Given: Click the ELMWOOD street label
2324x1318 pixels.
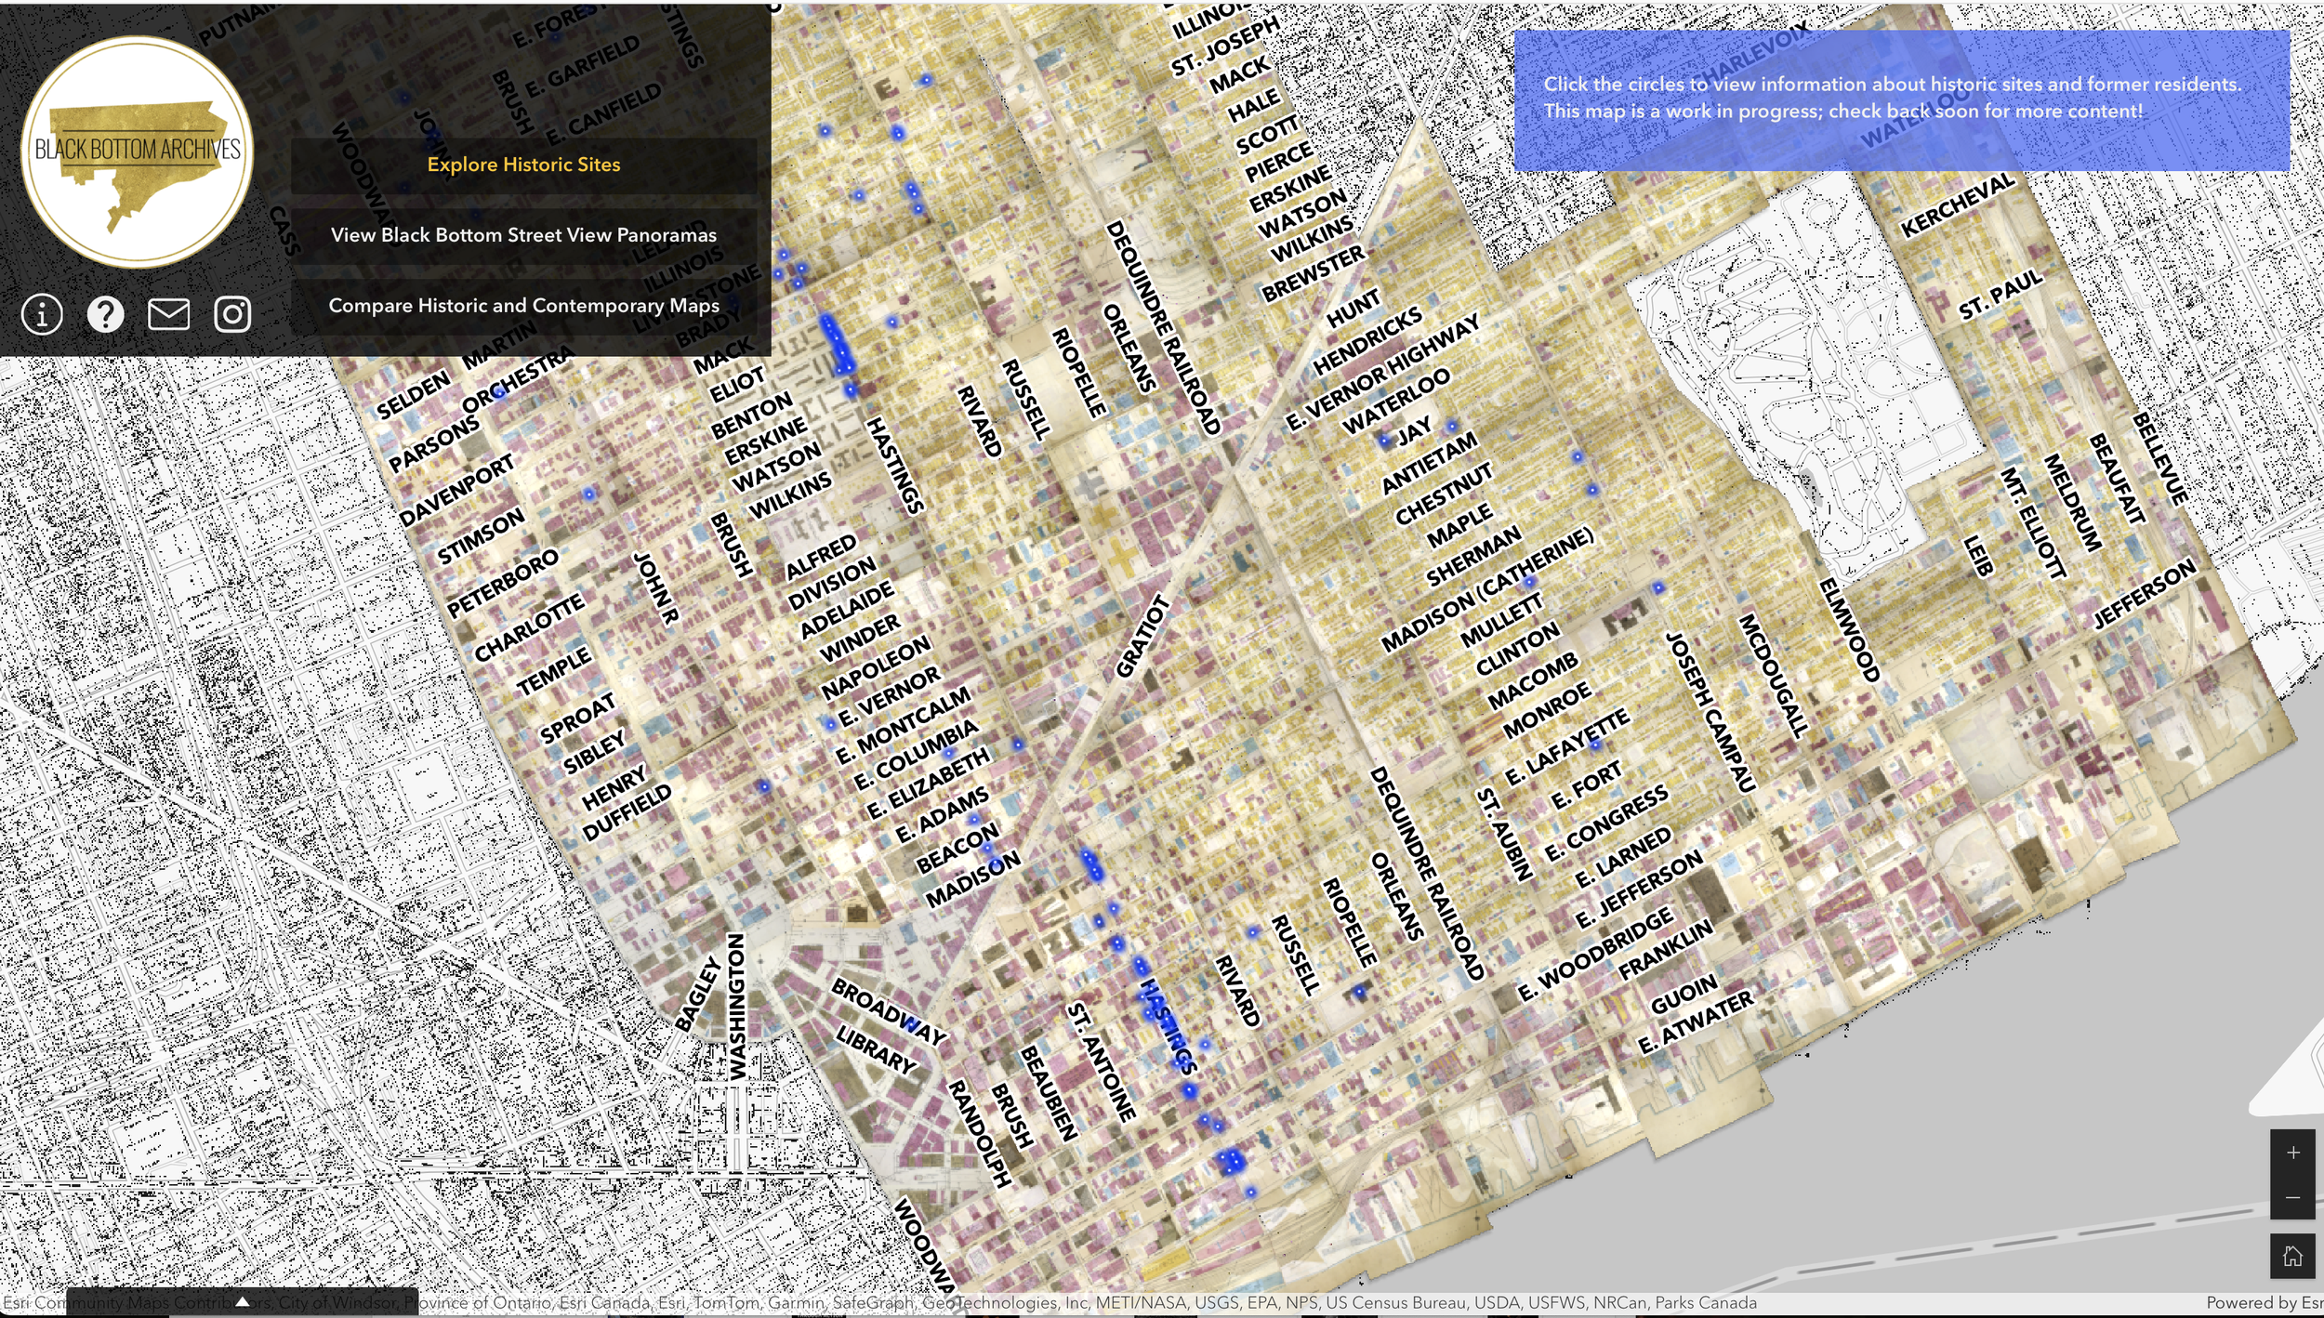Looking at the screenshot, I should 1849,630.
